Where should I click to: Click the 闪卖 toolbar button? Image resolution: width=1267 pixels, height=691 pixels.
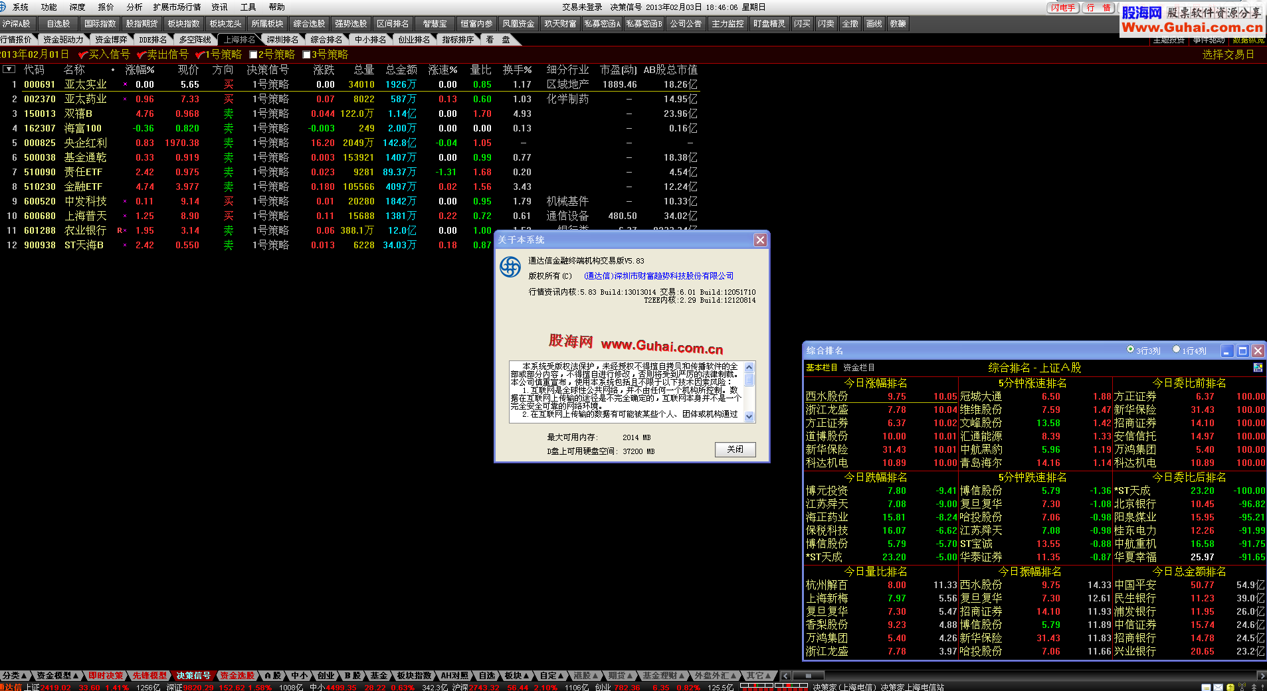827,24
